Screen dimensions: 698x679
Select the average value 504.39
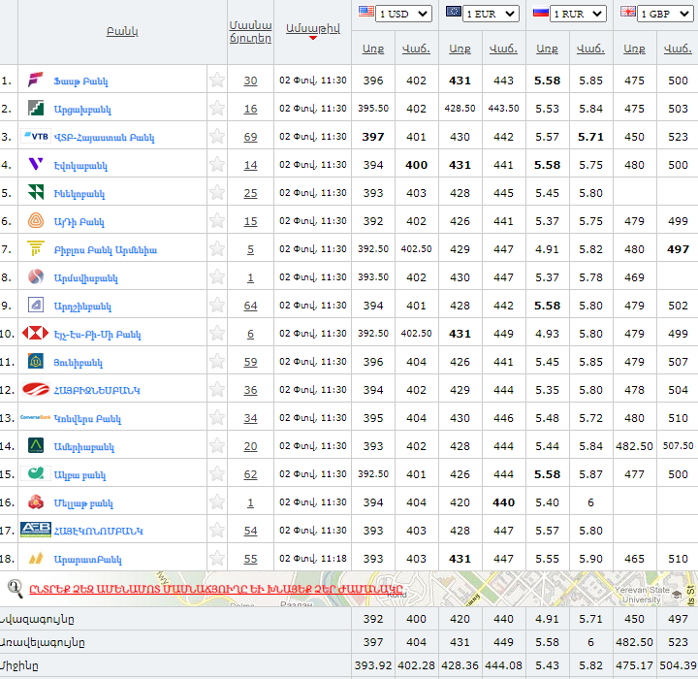pos(678,665)
